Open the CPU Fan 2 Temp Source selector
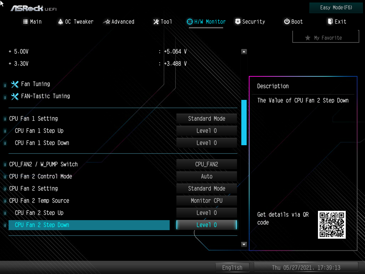Image resolution: width=365 pixels, height=274 pixels. 206,201
